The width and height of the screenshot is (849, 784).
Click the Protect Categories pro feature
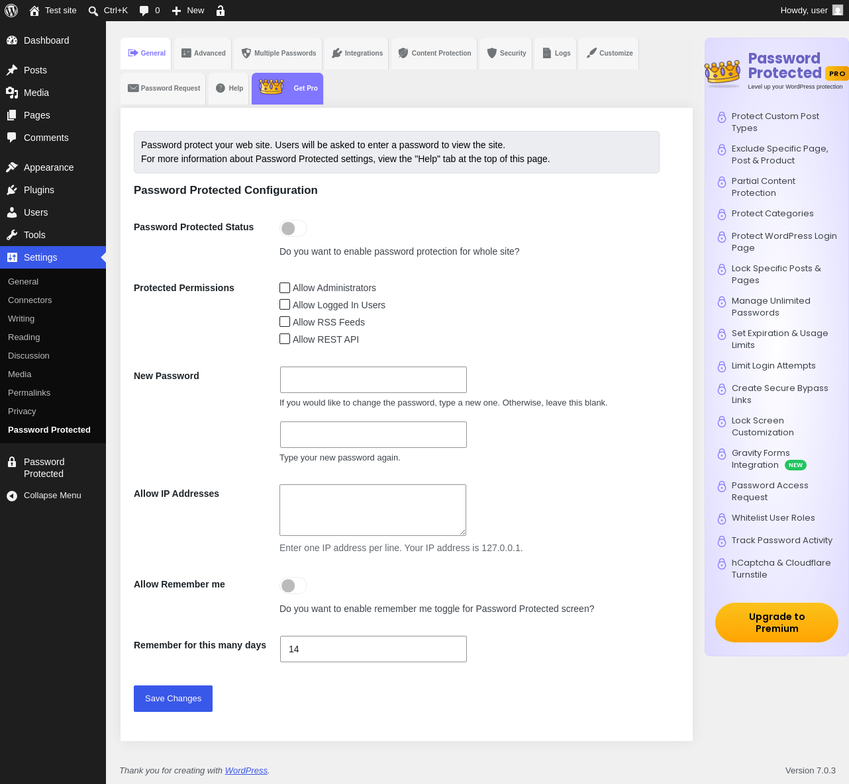[x=772, y=214]
